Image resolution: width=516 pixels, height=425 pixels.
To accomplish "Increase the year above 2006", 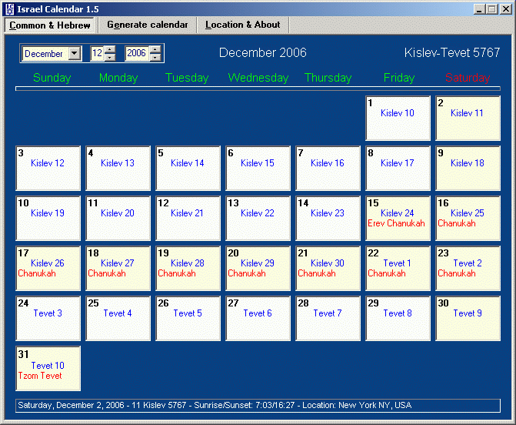I will pyautogui.click(x=155, y=50).
